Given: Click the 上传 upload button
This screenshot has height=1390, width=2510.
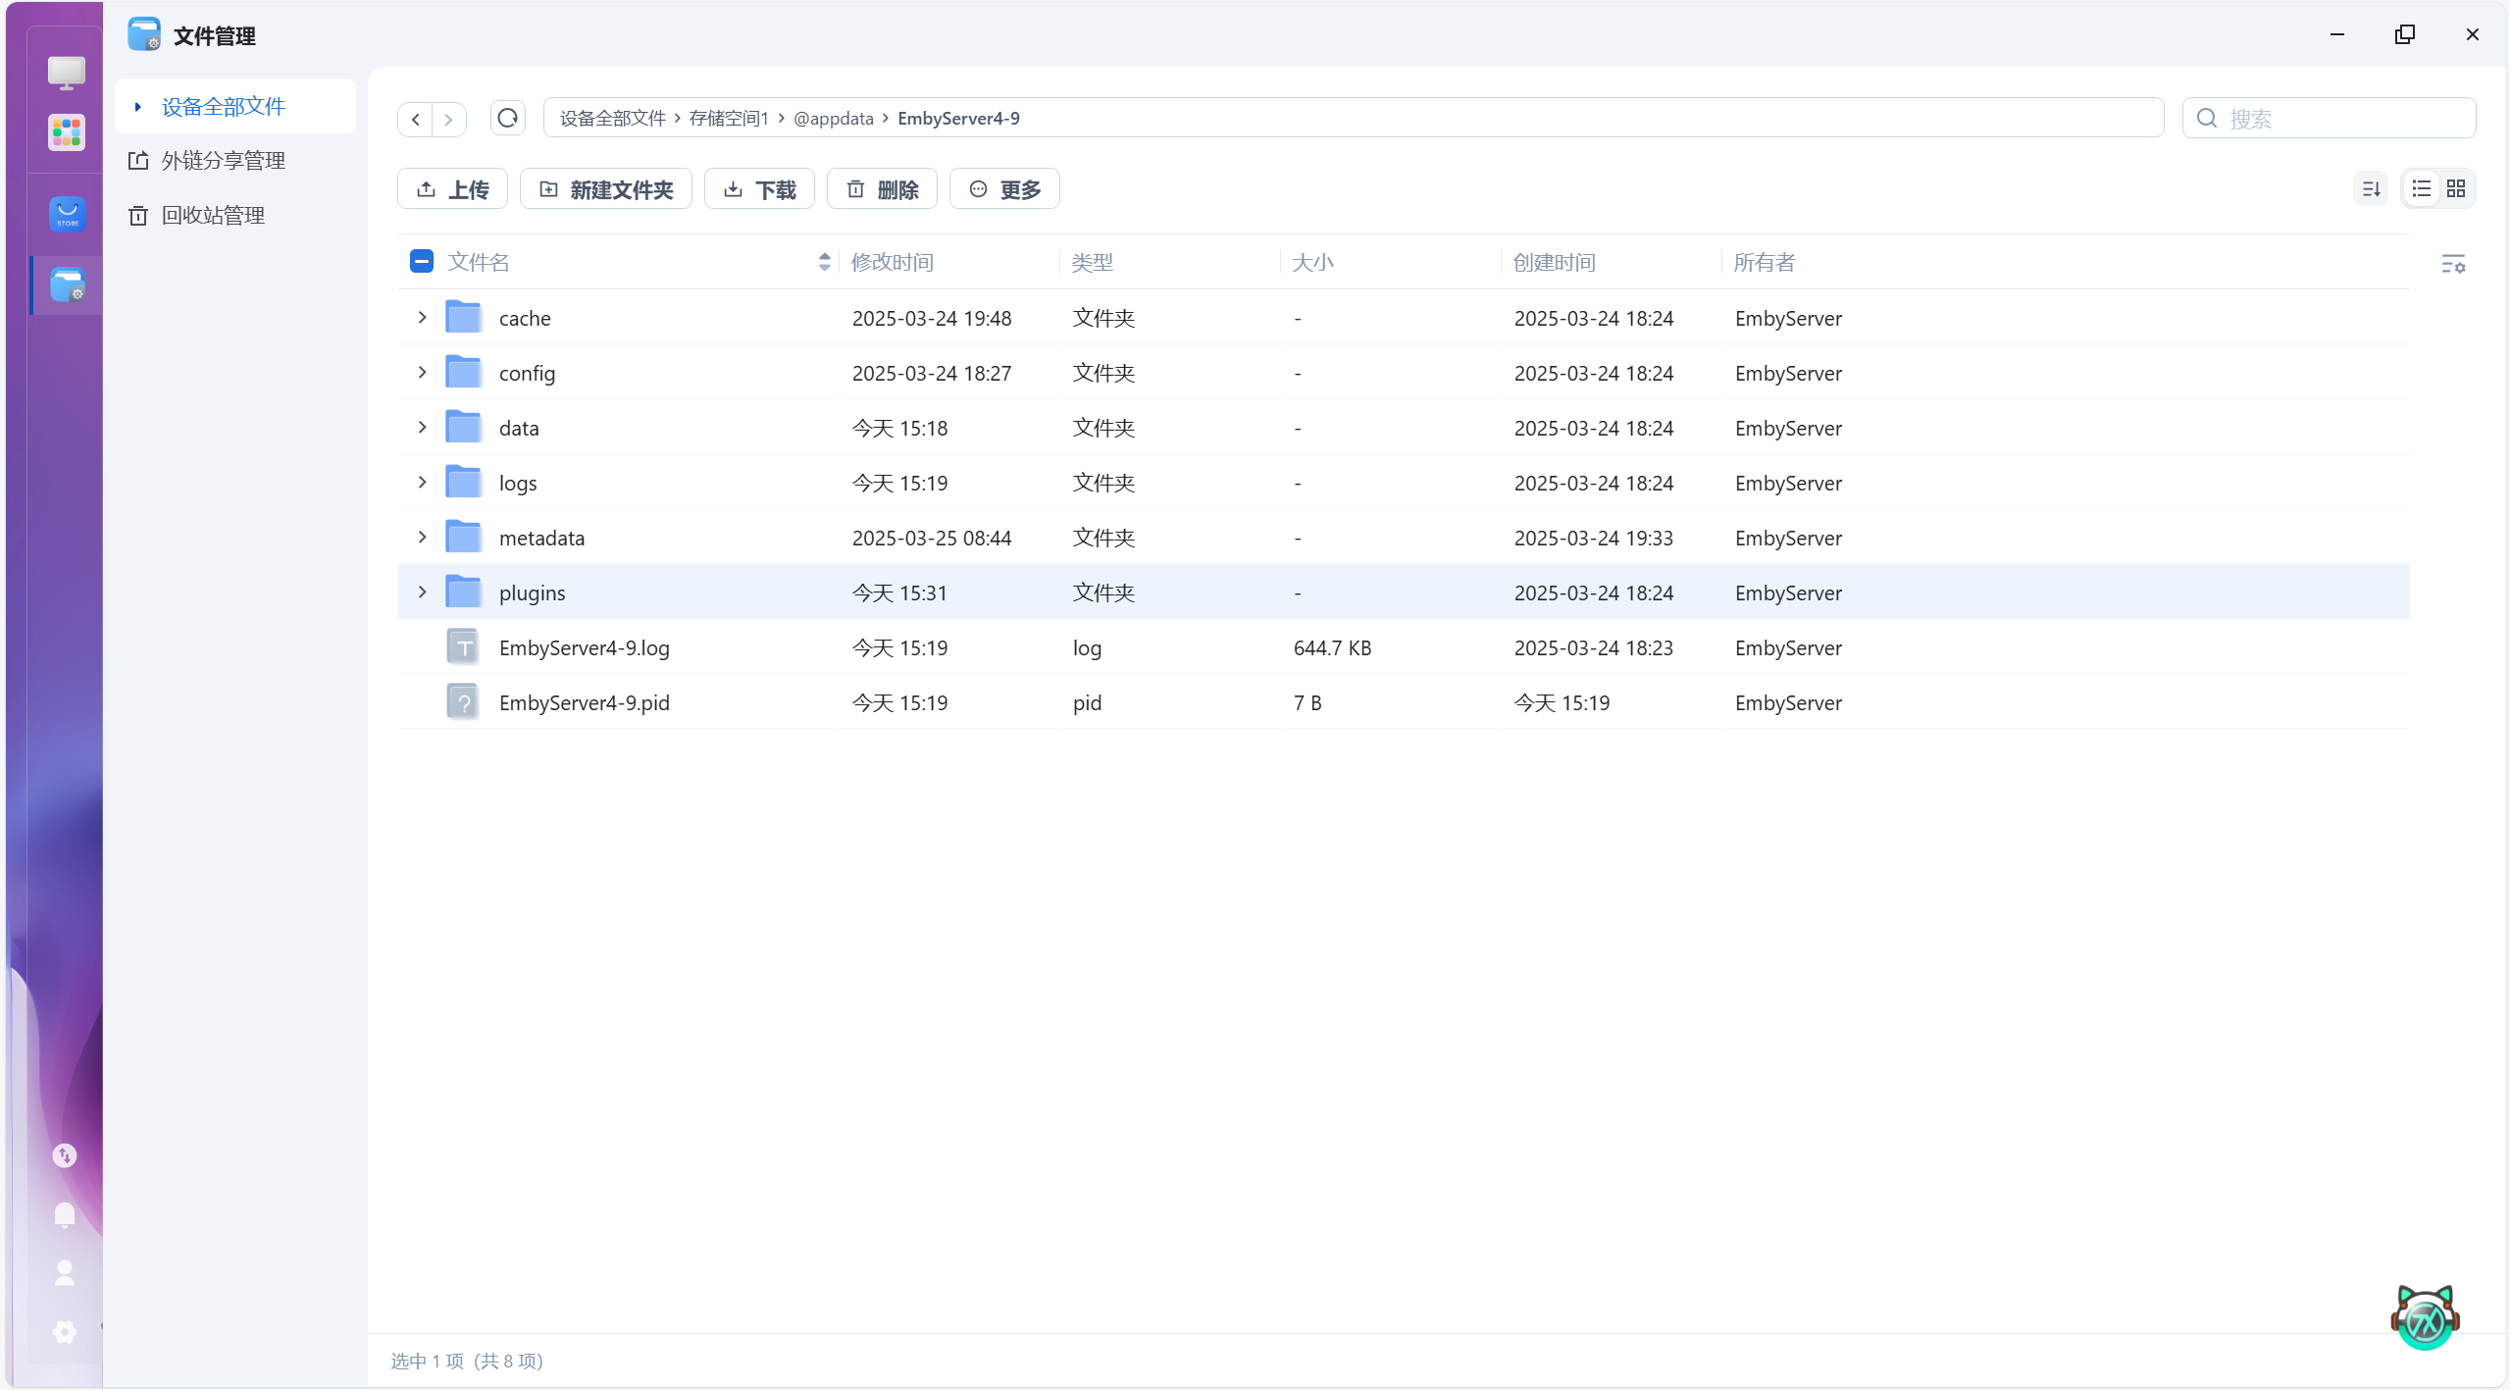Looking at the screenshot, I should click(x=452, y=188).
